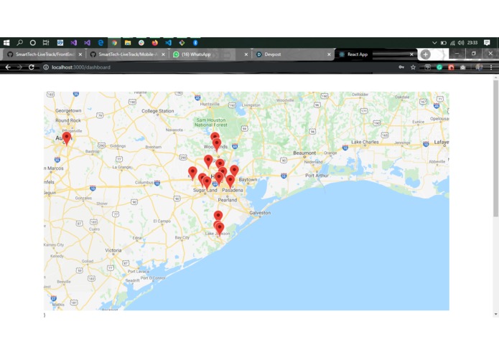
Task: Click the Galveston label on map
Action: (x=260, y=213)
